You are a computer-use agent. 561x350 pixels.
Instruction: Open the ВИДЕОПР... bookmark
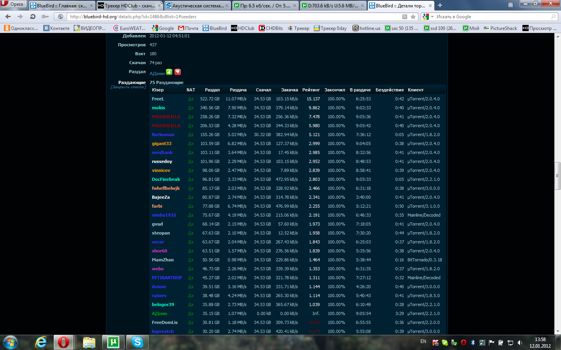tap(90, 28)
